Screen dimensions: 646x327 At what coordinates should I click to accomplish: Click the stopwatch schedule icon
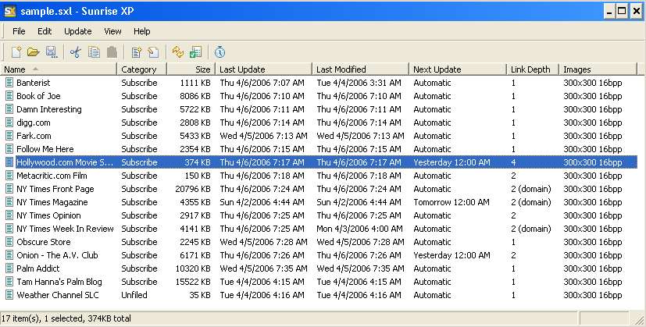pos(220,52)
